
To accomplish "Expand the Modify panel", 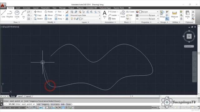I will (x=51, y=22).
